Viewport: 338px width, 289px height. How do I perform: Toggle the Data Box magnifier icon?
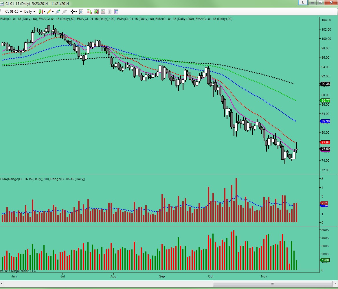81,12
